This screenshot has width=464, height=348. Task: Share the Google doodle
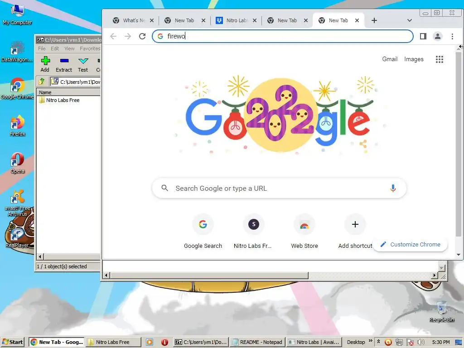363,144
